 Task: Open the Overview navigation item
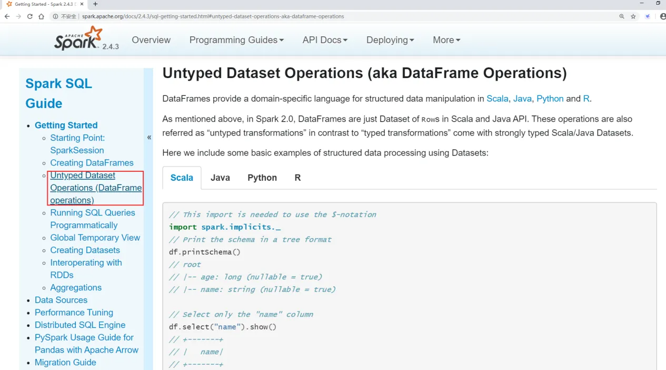(x=151, y=40)
